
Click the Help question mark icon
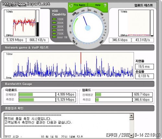coord(105,5)
